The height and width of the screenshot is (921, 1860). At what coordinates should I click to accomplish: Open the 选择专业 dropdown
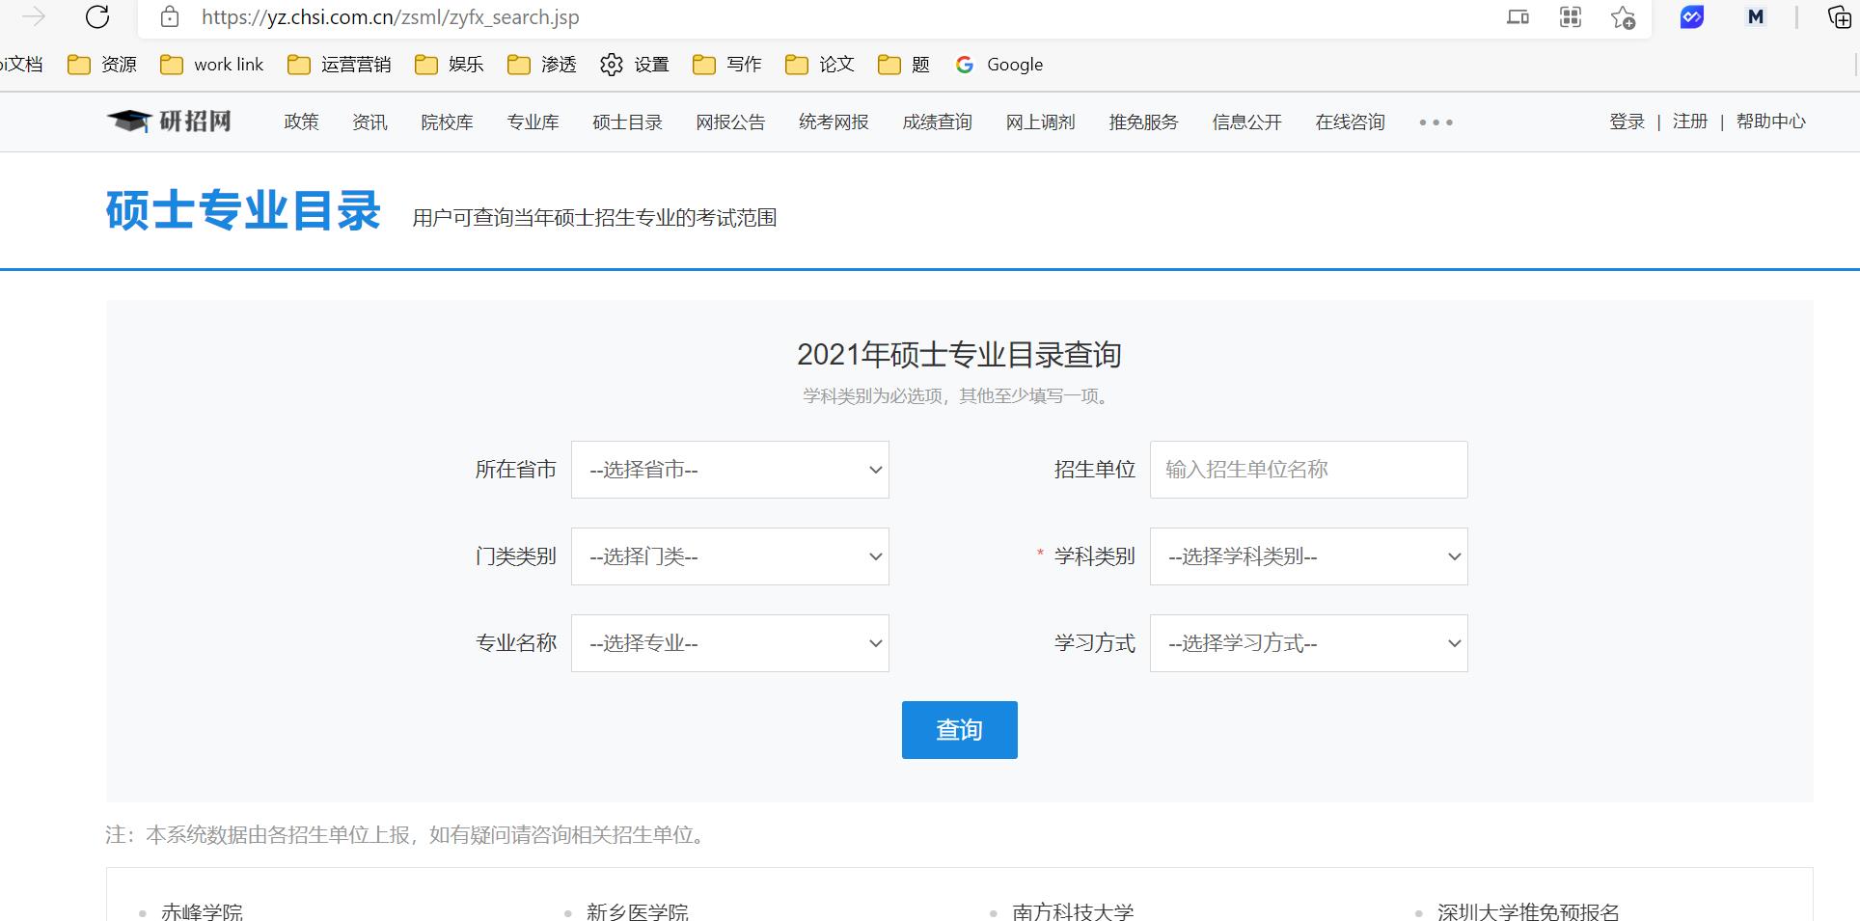coord(730,643)
